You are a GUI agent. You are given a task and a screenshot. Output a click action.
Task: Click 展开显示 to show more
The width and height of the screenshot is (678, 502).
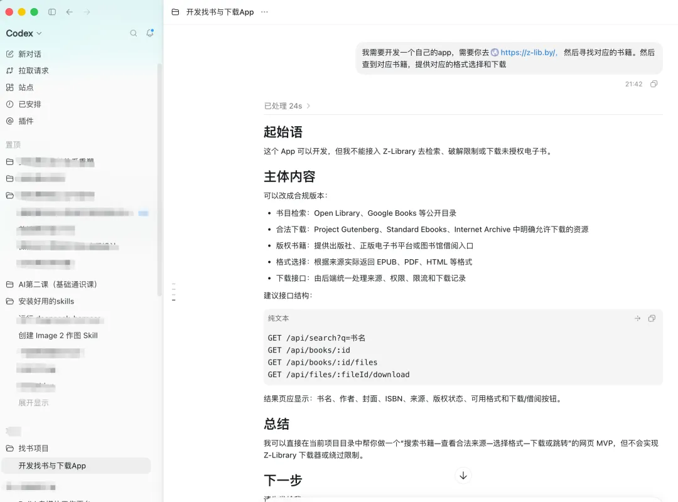33,403
